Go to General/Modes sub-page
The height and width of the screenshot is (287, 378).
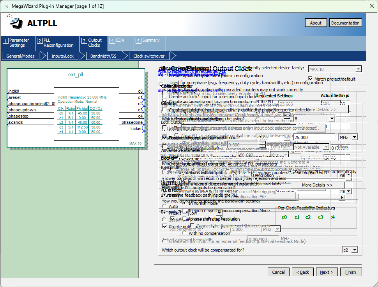click(21, 56)
